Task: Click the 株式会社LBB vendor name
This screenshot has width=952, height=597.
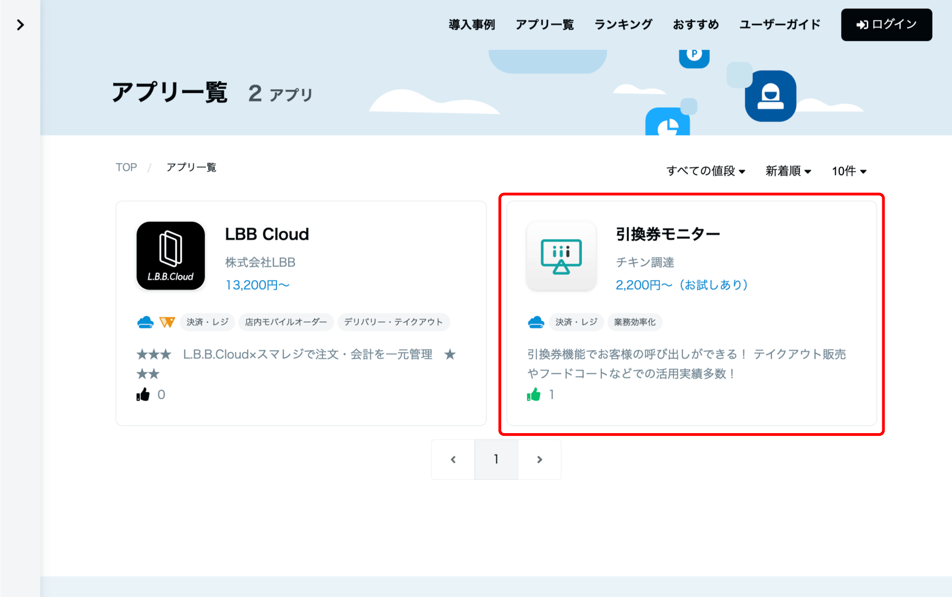Action: (x=260, y=262)
